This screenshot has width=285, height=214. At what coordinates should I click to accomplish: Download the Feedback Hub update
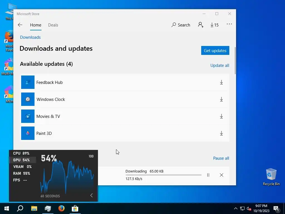(x=221, y=82)
